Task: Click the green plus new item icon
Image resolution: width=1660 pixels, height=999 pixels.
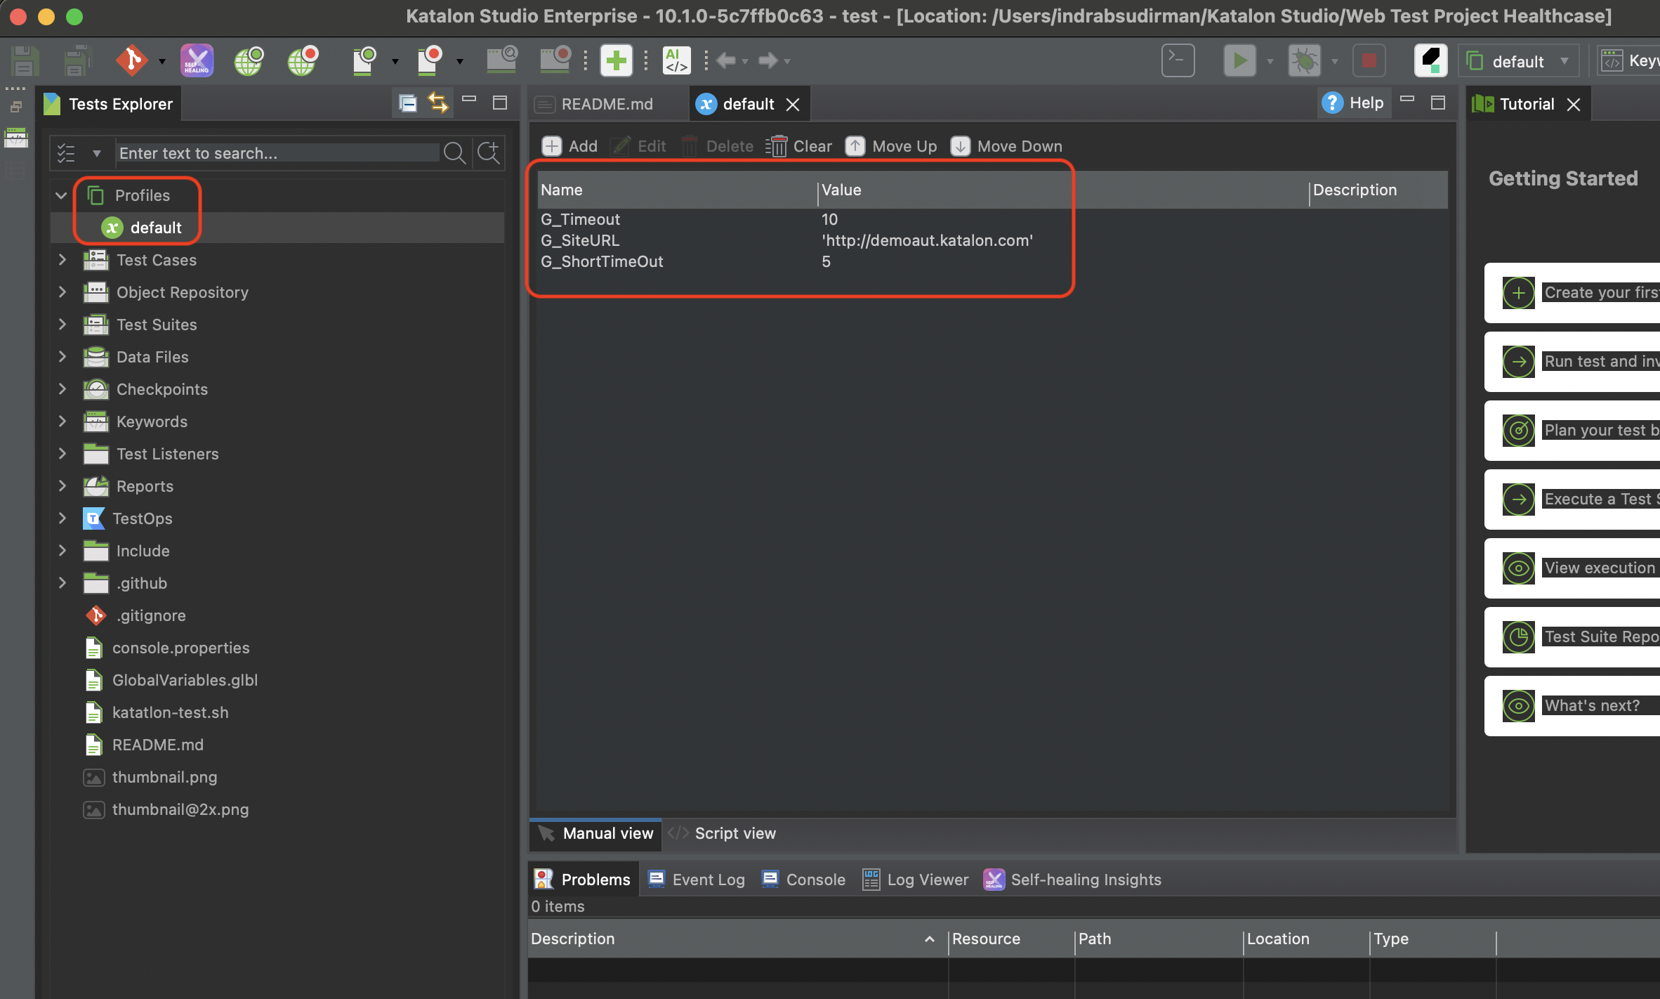Action: tap(616, 61)
